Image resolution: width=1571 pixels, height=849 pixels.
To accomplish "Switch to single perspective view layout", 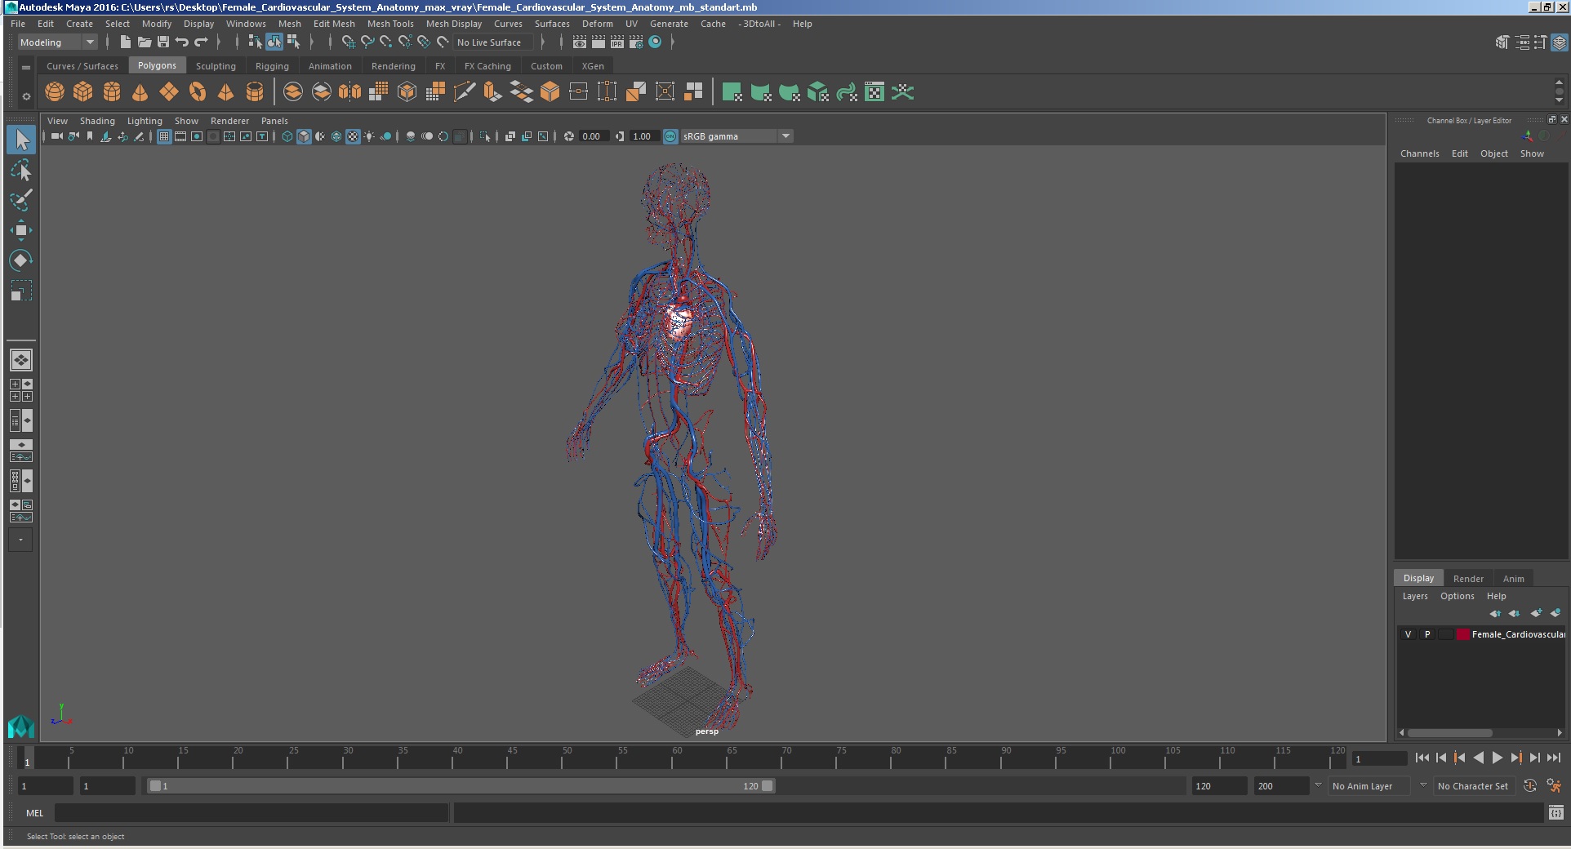I will pos(21,360).
